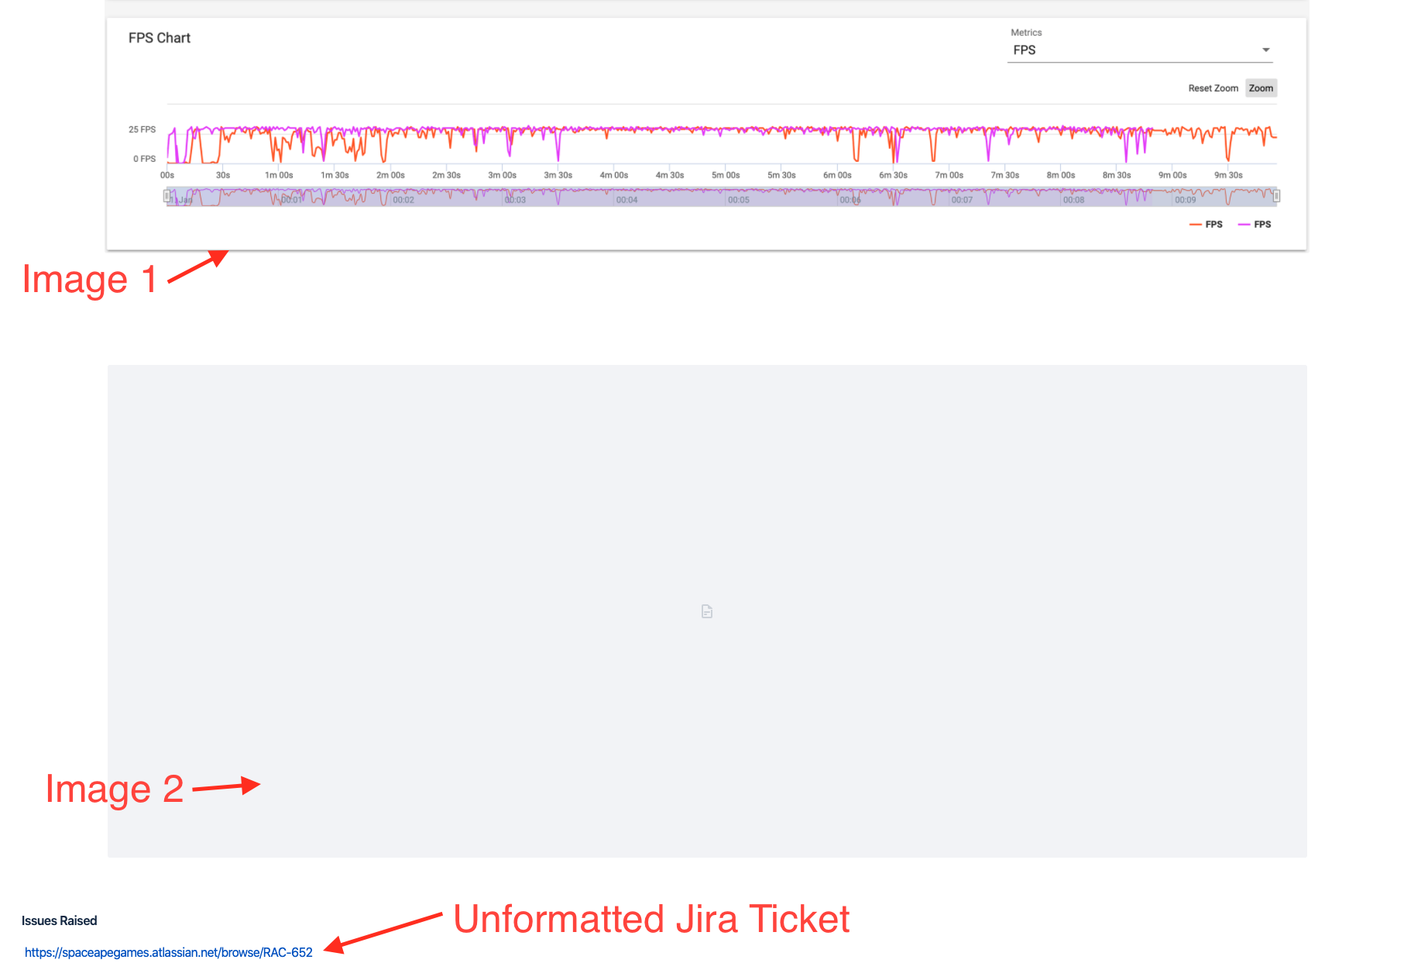Click the placeholder document icon in Image 2
Image resolution: width=1404 pixels, height=970 pixels.
point(707,612)
